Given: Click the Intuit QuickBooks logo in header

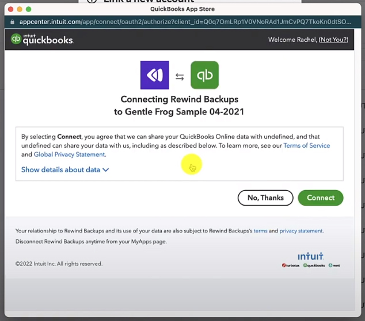Looking at the screenshot, I should [42, 39].
